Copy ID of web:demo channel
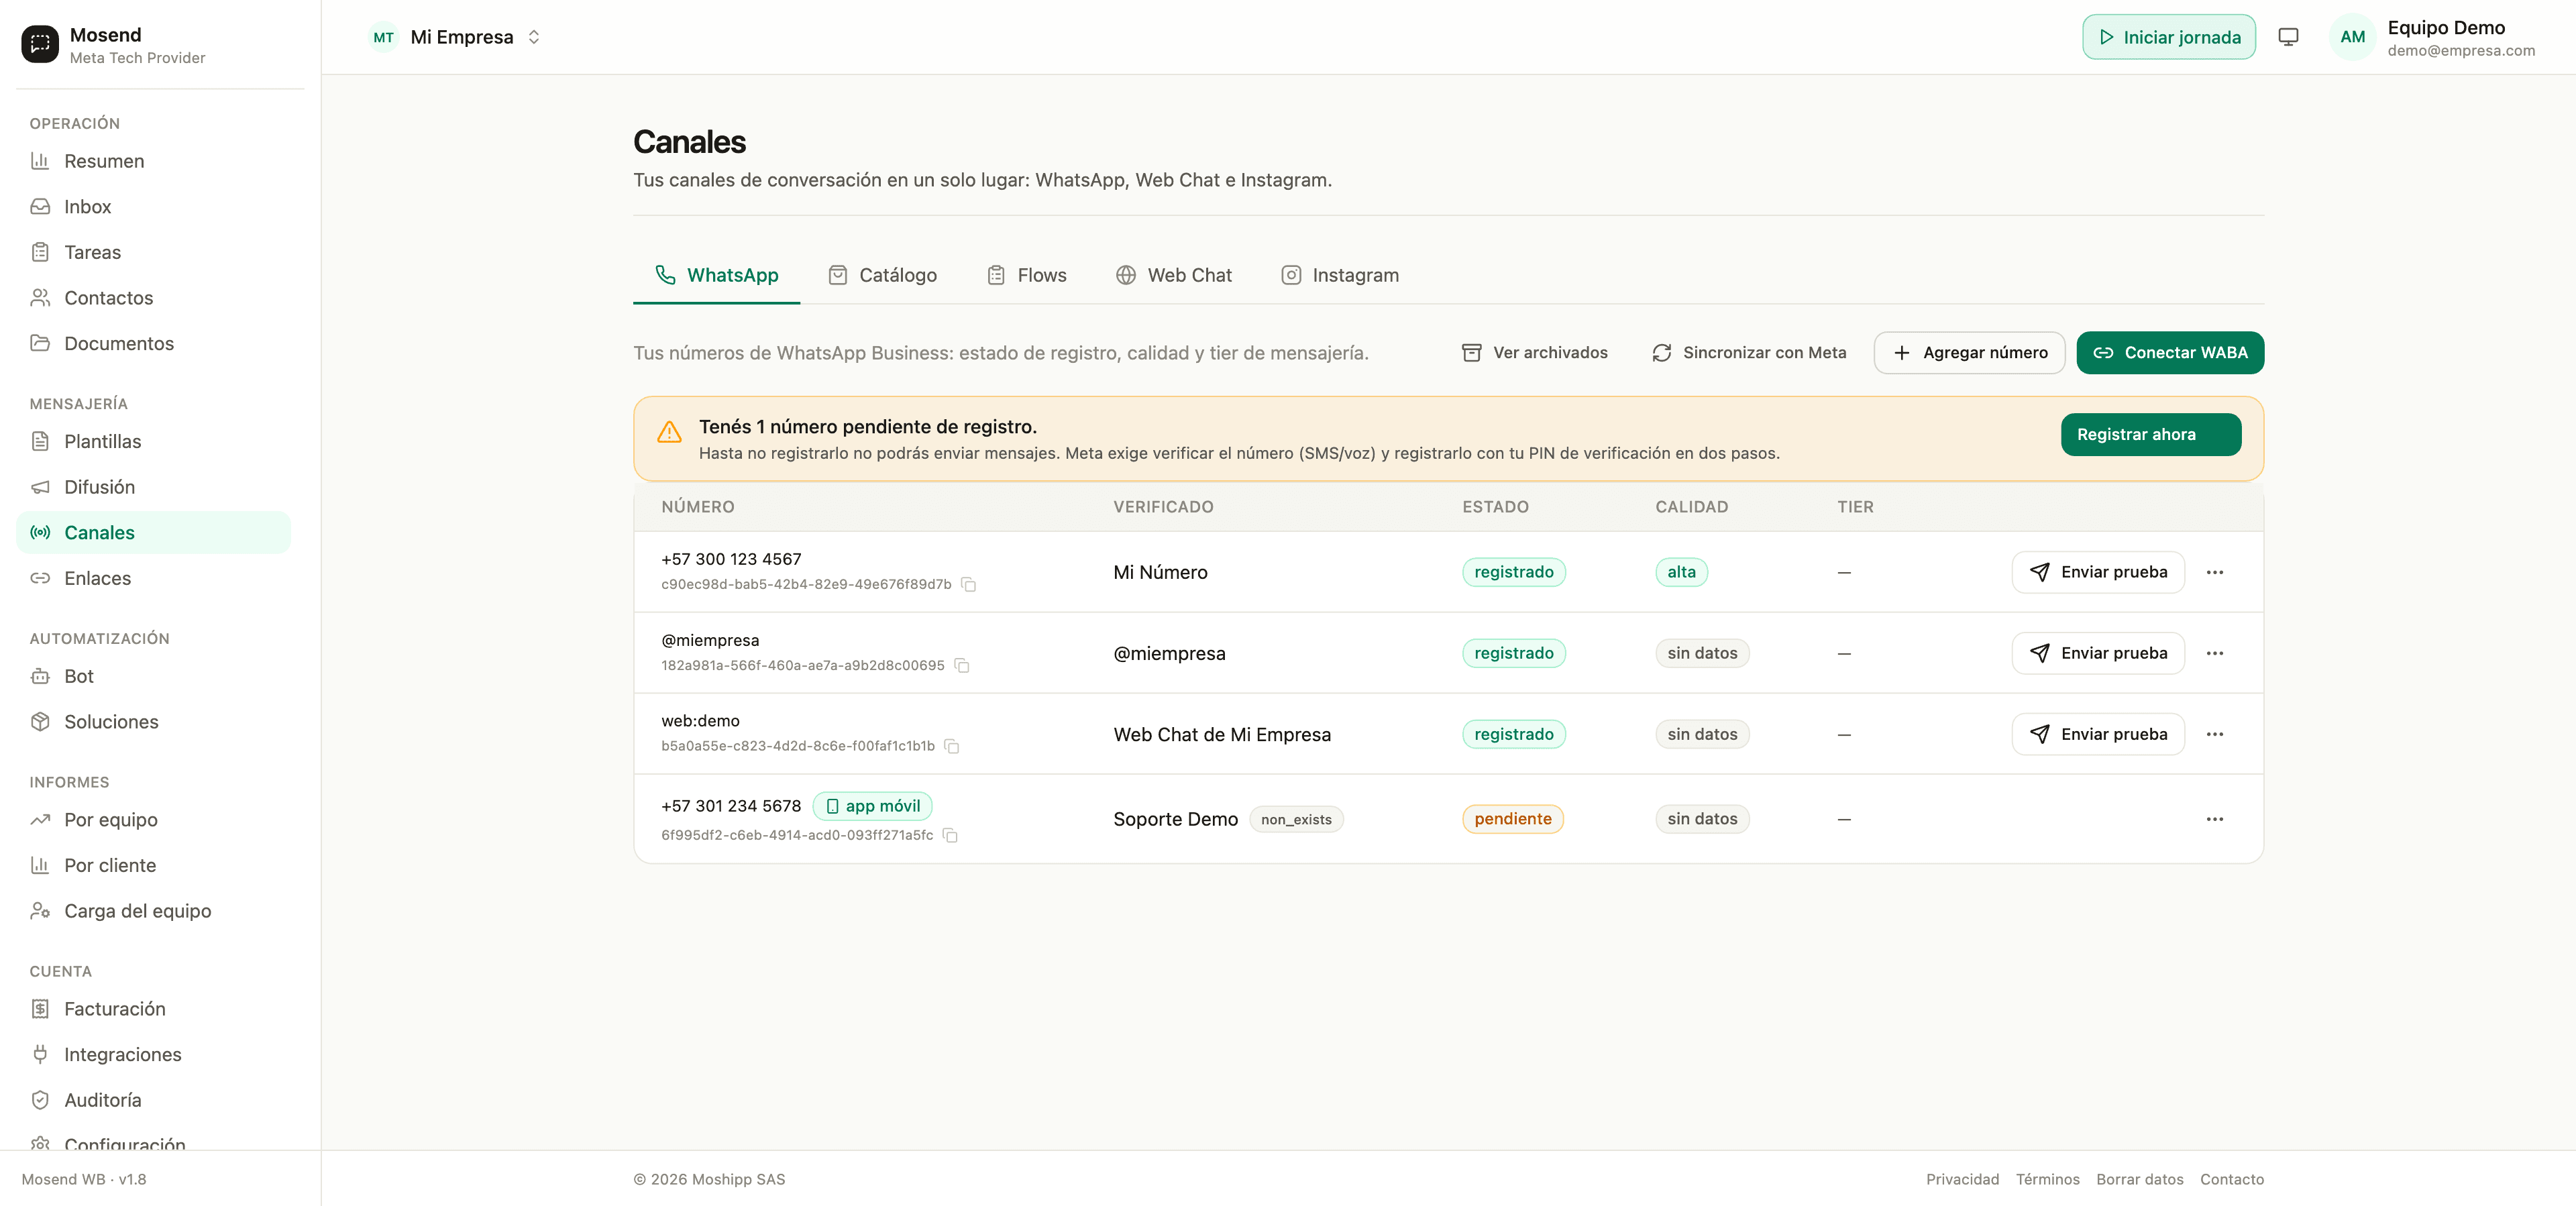The image size is (2576, 1206). tap(952, 746)
